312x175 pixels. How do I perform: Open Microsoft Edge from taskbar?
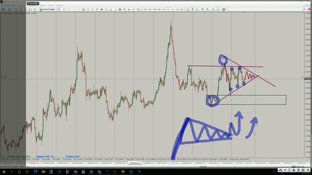36,172
